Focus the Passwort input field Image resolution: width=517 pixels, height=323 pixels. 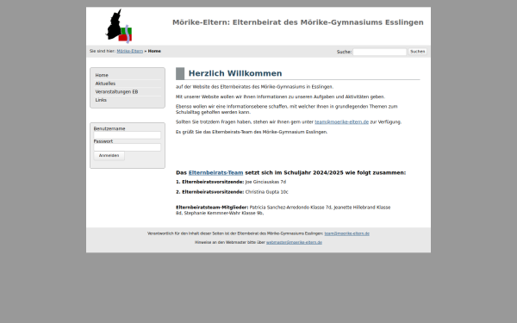click(x=128, y=147)
